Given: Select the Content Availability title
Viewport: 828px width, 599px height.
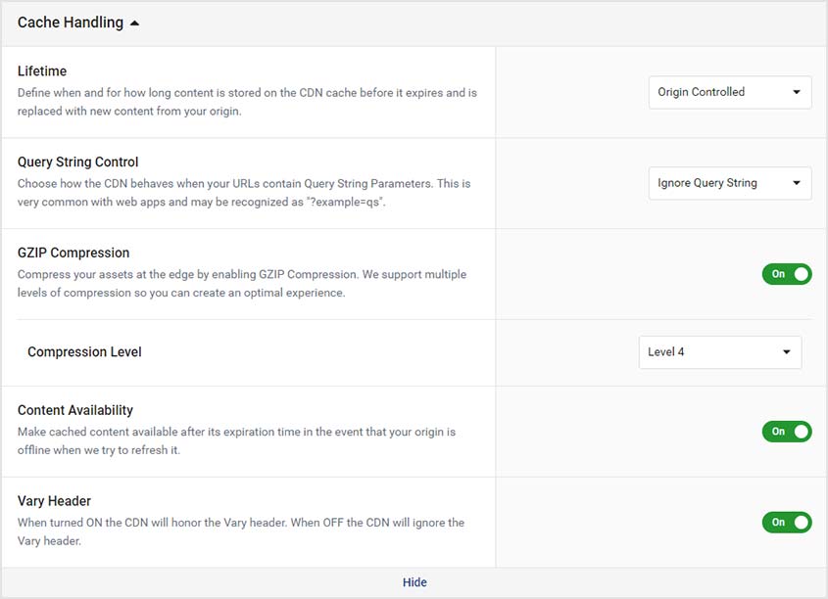Looking at the screenshot, I should coord(75,410).
